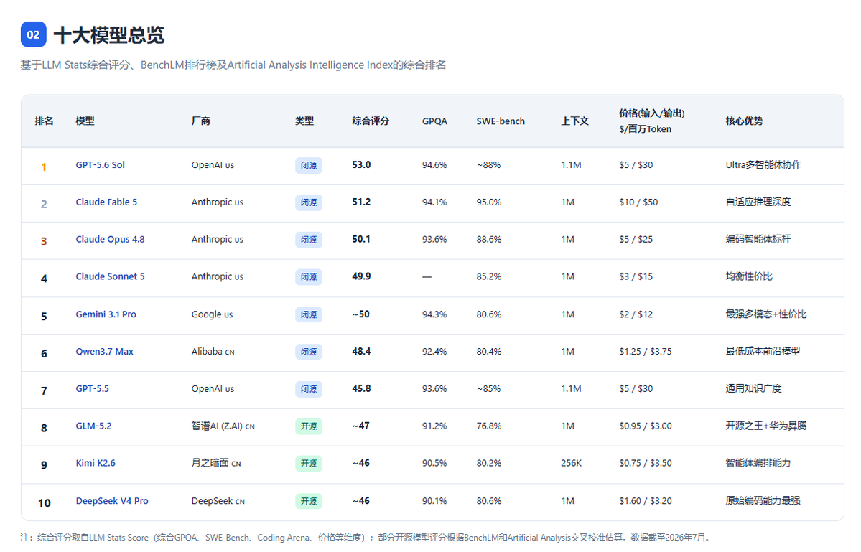Image resolution: width=861 pixels, height=552 pixels.
Task: Click the 94.3% GPQA value
Action: click(x=435, y=314)
